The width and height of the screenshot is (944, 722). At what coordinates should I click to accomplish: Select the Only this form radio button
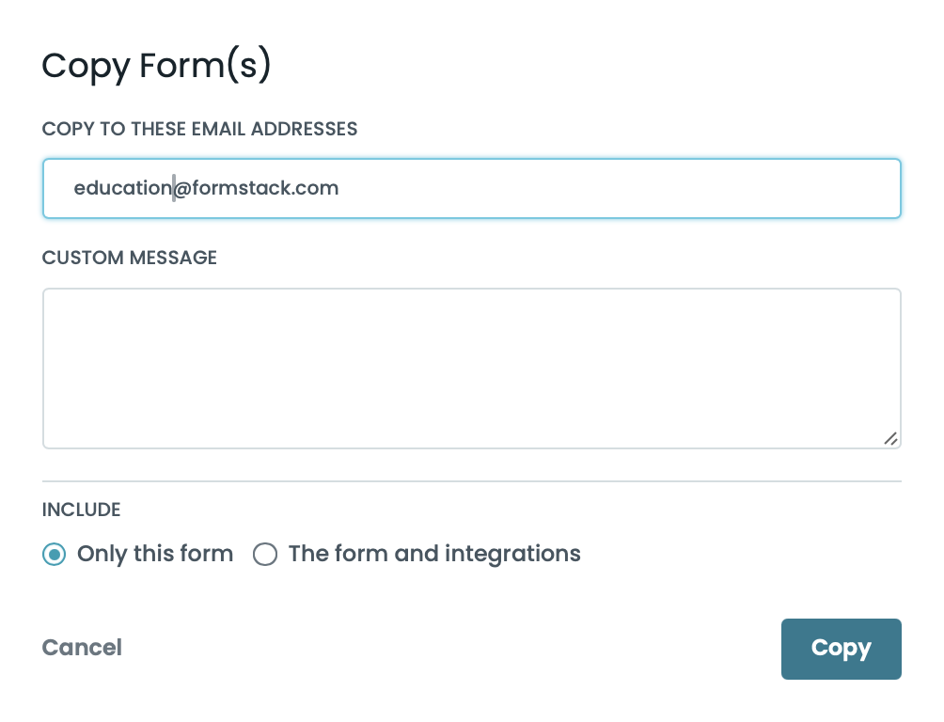(x=55, y=555)
